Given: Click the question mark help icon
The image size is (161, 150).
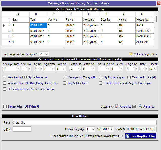Looking at the screenshot, I should coord(134,106).
